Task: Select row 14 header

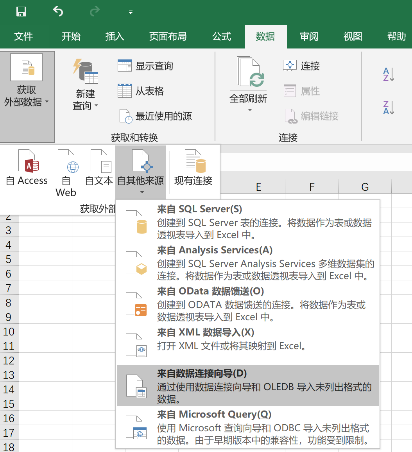Action: (9, 389)
